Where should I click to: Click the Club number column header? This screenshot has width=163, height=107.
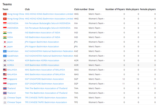pyautogui.click(x=81, y=9)
